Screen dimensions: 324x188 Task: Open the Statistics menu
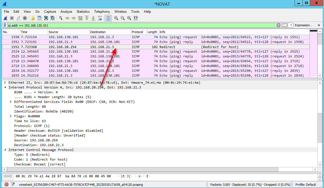(x=83, y=12)
